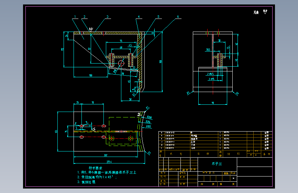298x193 pixels.
Task: Click the drawing title 爪子三 in title block
Action: (217, 164)
